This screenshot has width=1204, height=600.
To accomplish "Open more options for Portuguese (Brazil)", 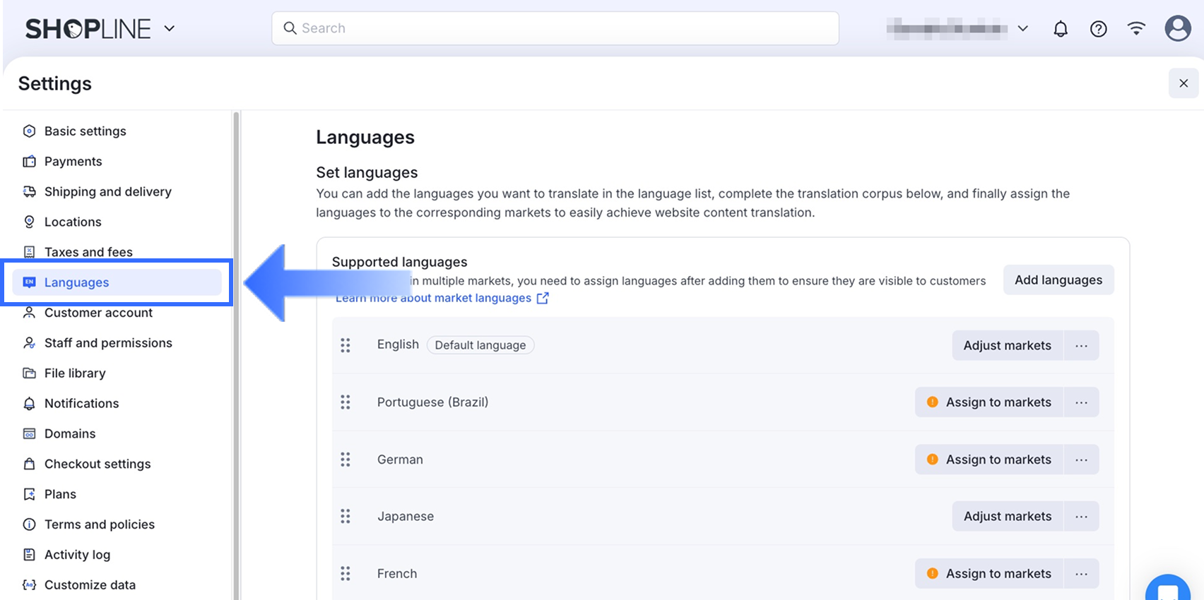I will point(1081,402).
